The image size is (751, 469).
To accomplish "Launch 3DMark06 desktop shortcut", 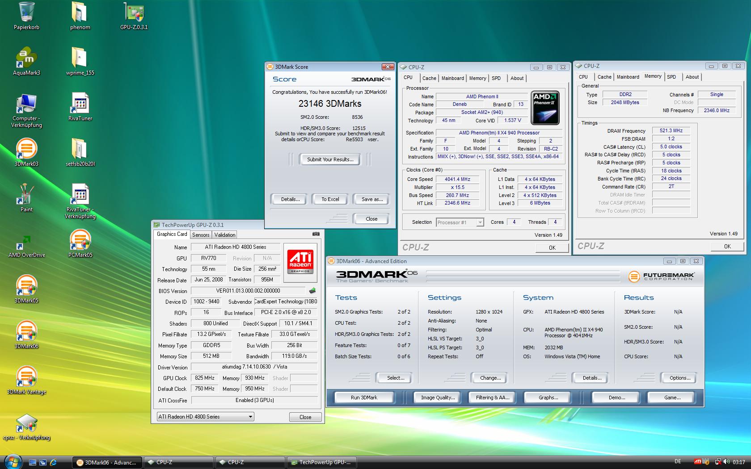I will (26, 335).
